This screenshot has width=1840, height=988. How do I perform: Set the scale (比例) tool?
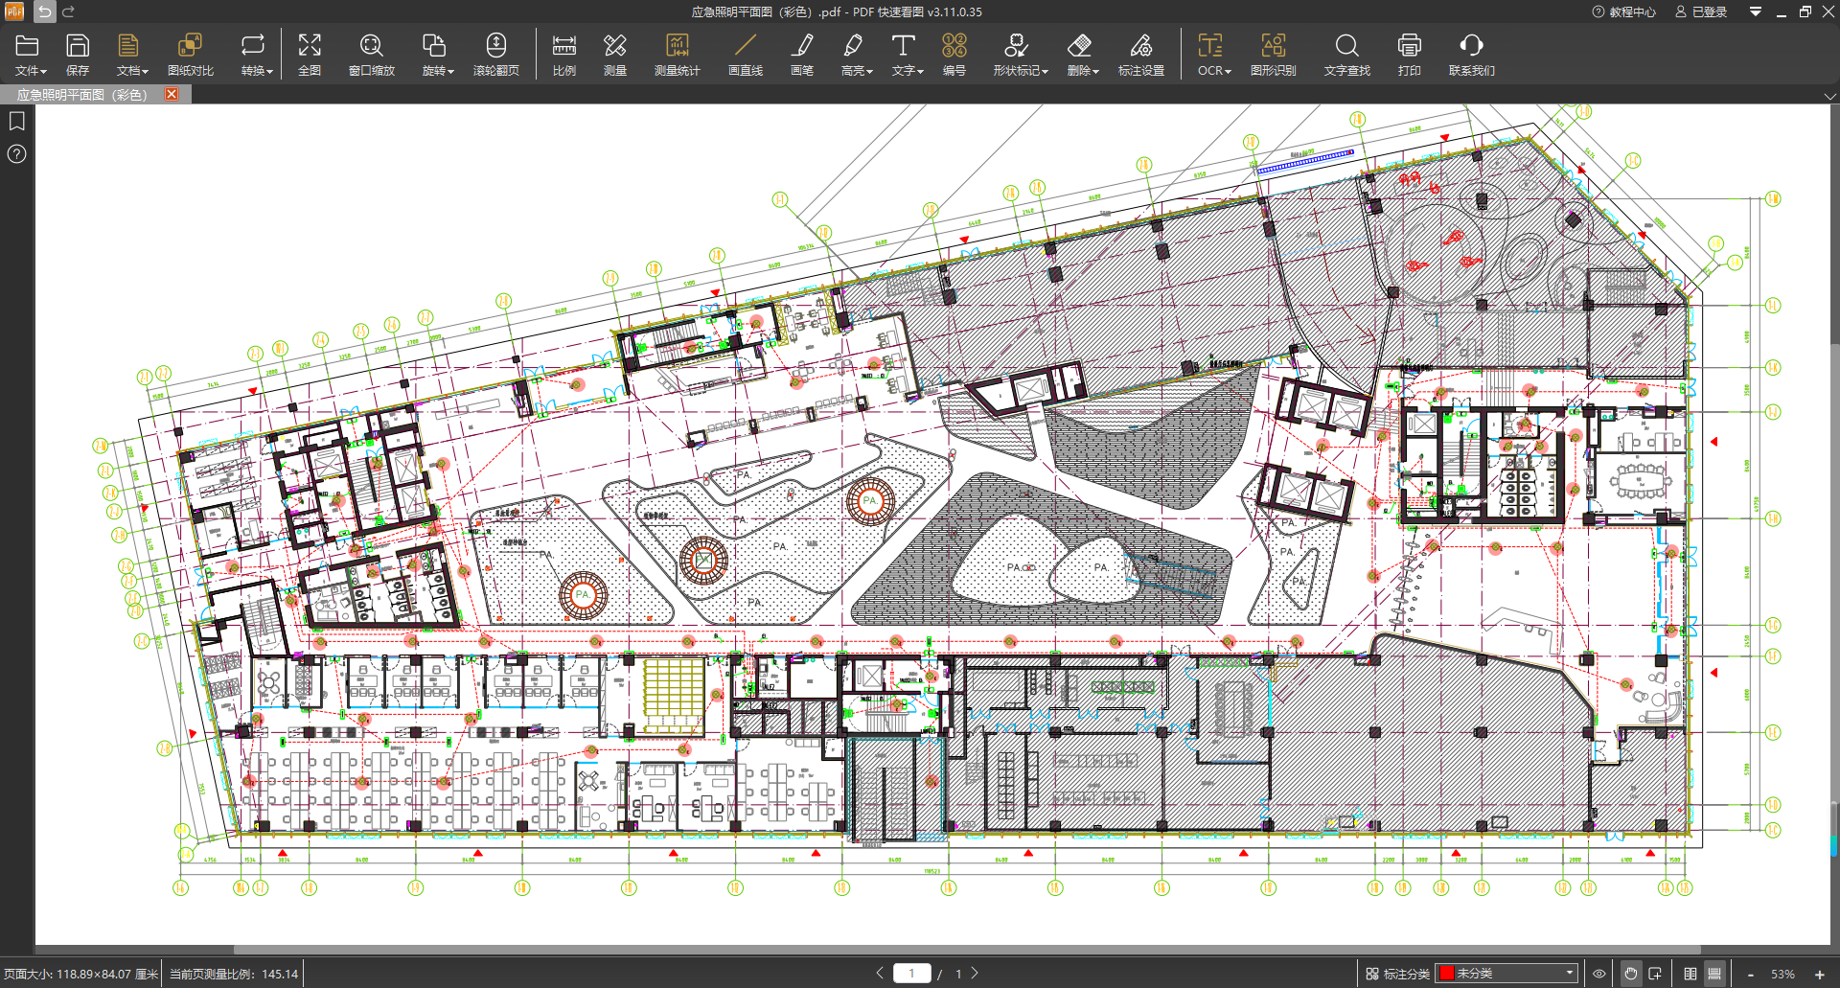coord(564,55)
